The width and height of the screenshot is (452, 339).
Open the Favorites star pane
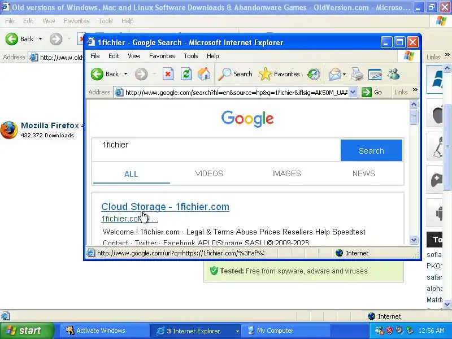click(x=279, y=74)
